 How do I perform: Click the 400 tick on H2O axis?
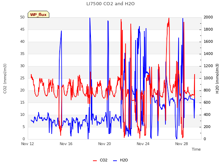click(207, 115)
